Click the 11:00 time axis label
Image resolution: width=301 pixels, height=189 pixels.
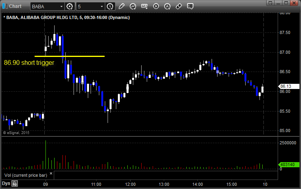pos(96,184)
